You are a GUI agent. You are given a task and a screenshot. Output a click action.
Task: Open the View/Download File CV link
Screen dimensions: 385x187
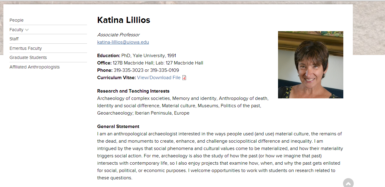click(159, 78)
